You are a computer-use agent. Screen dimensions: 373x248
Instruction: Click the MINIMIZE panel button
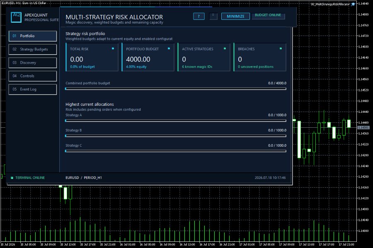tap(235, 17)
